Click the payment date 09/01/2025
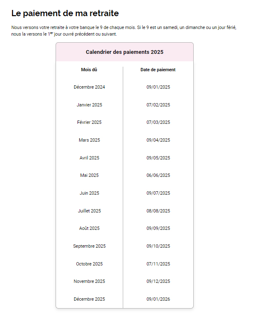The height and width of the screenshot is (316, 253). pos(158,87)
